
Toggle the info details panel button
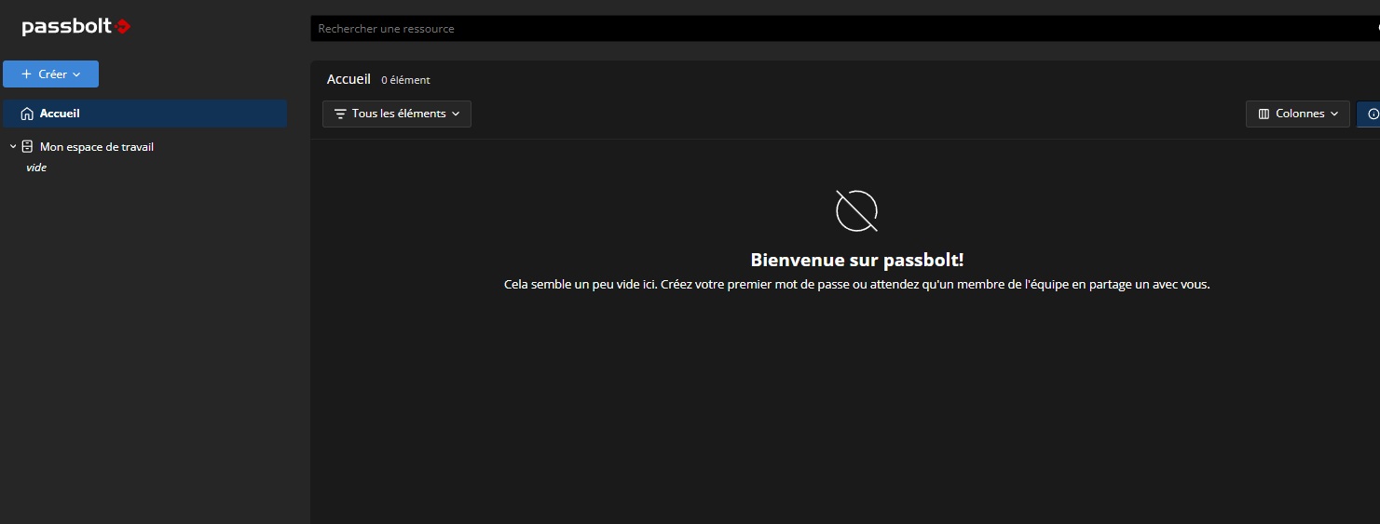pyautogui.click(x=1372, y=114)
